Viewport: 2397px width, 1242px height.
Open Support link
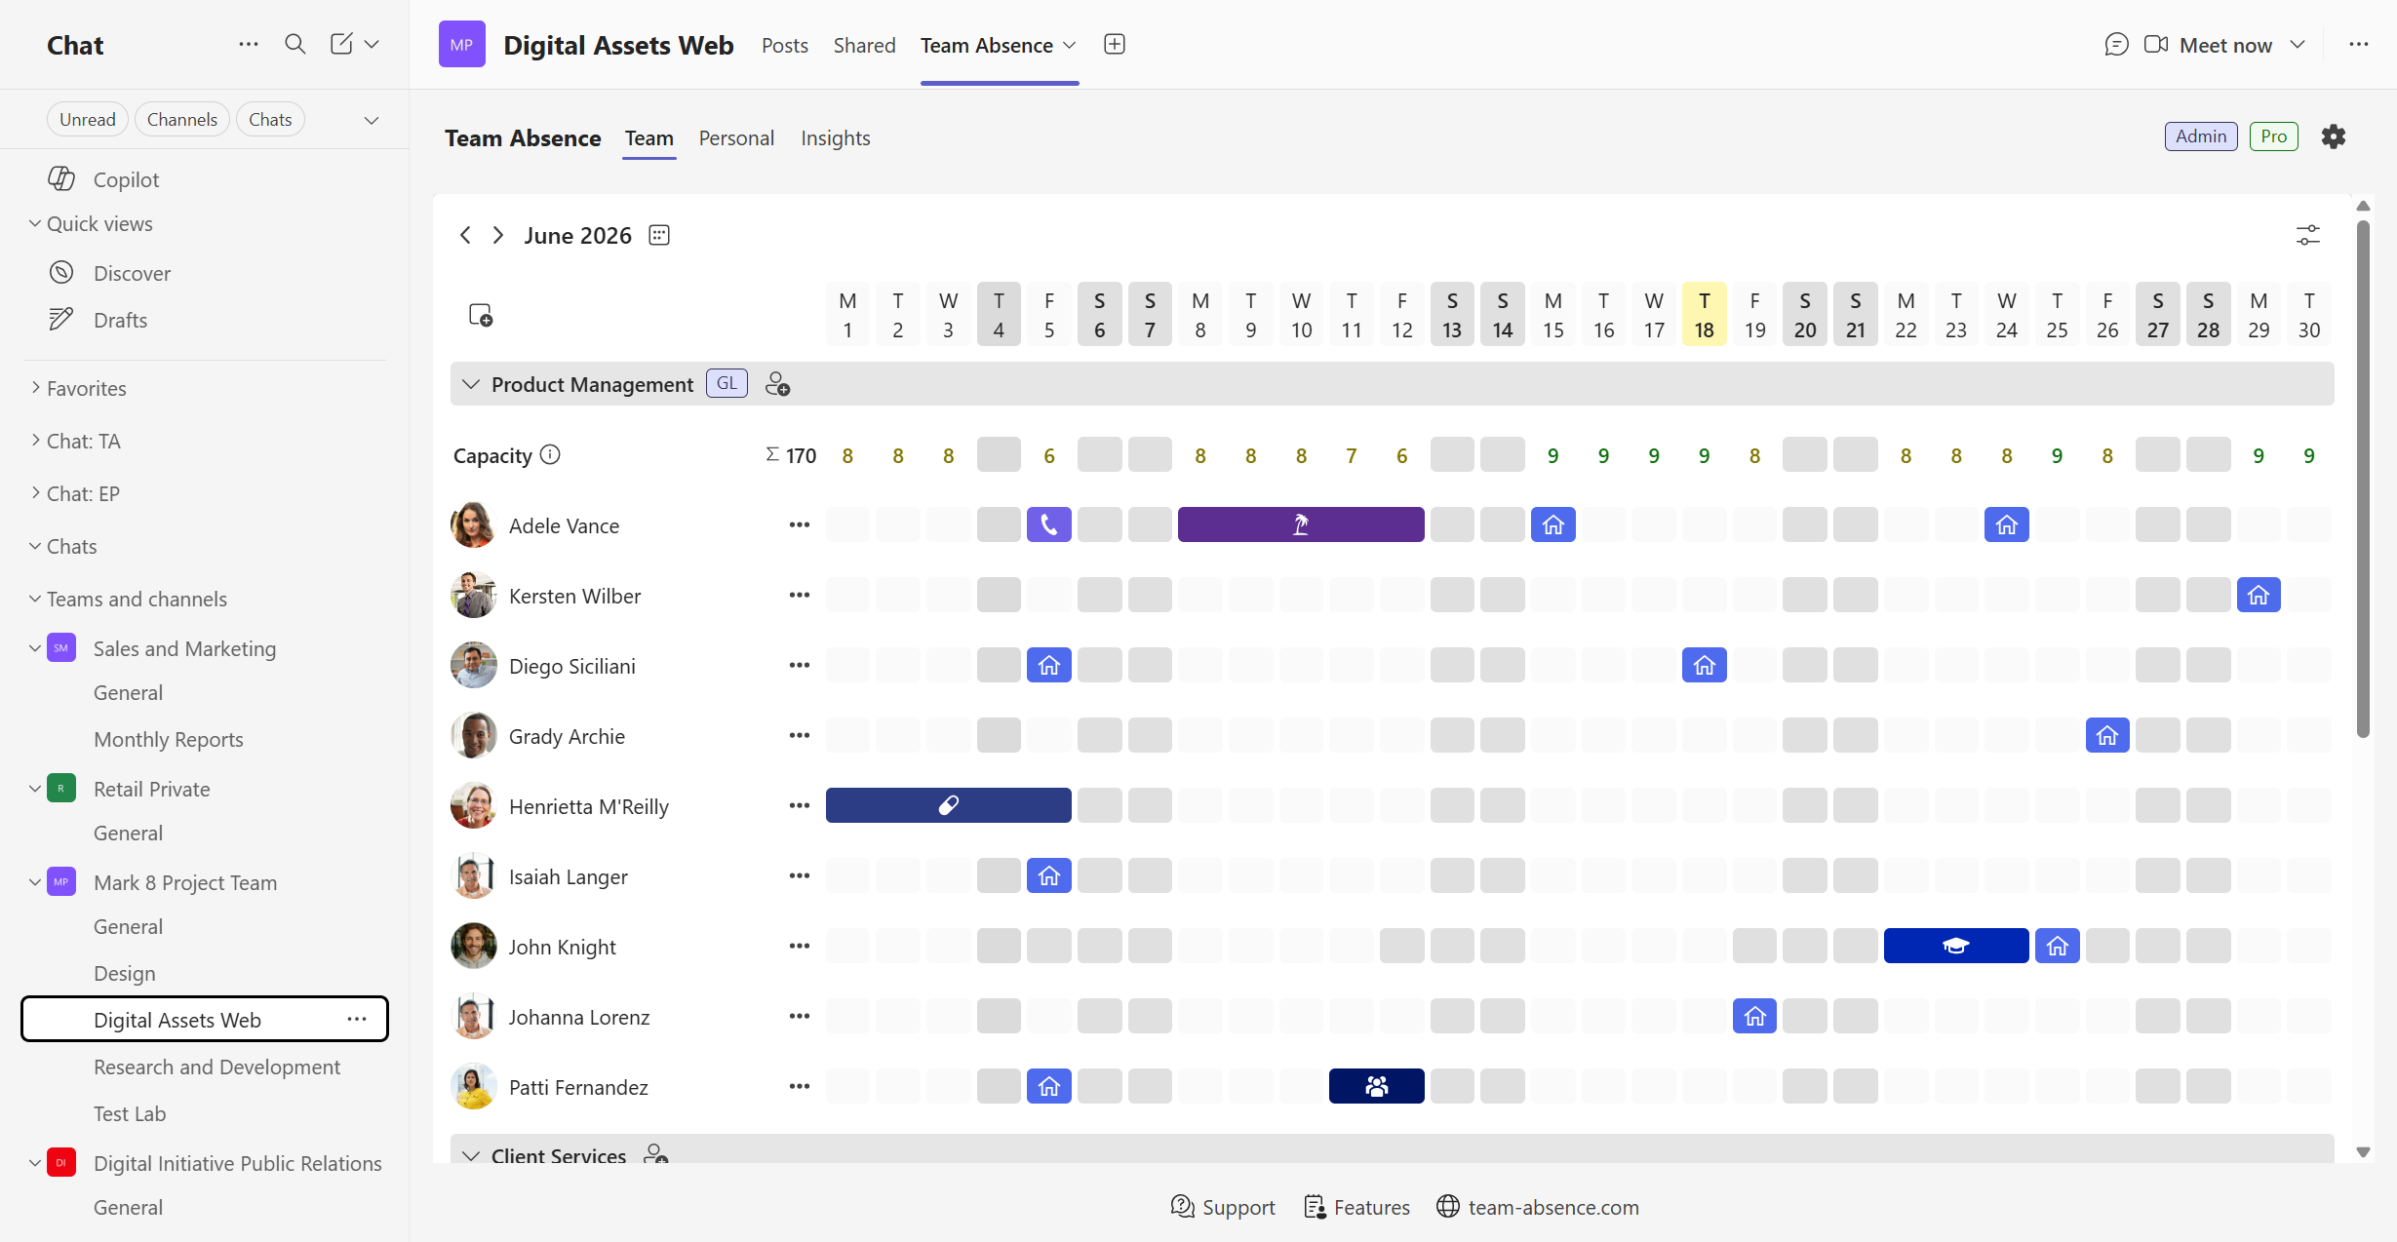pos(1223,1207)
